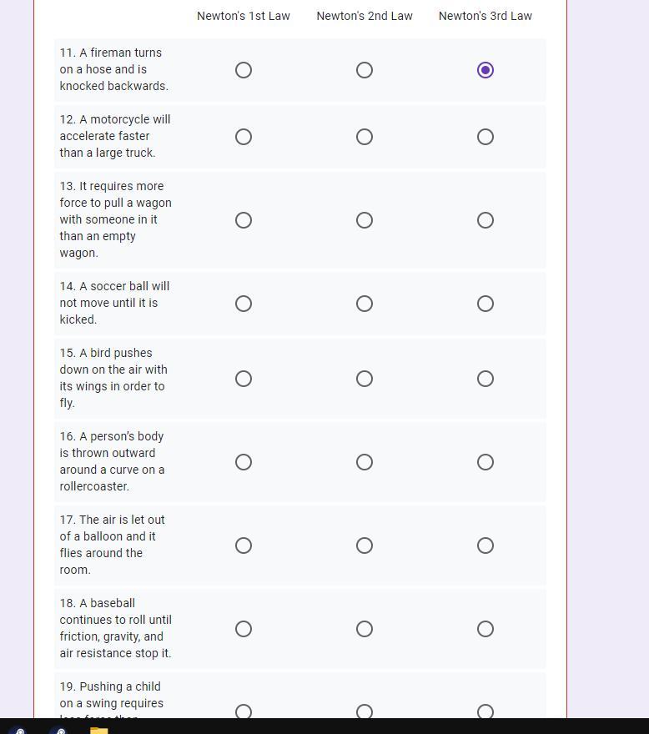
Task: Mark Newton's 3rd Law for question 13
Action: coord(485,220)
